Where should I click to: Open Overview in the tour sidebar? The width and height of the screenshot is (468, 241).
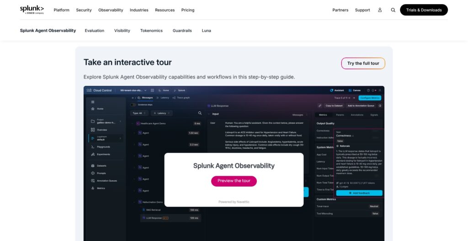point(99,130)
